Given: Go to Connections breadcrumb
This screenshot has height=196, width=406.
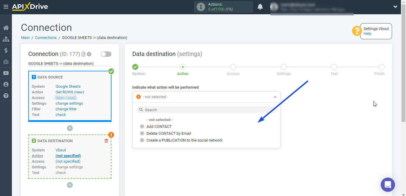Looking at the screenshot, I should coord(46,38).
